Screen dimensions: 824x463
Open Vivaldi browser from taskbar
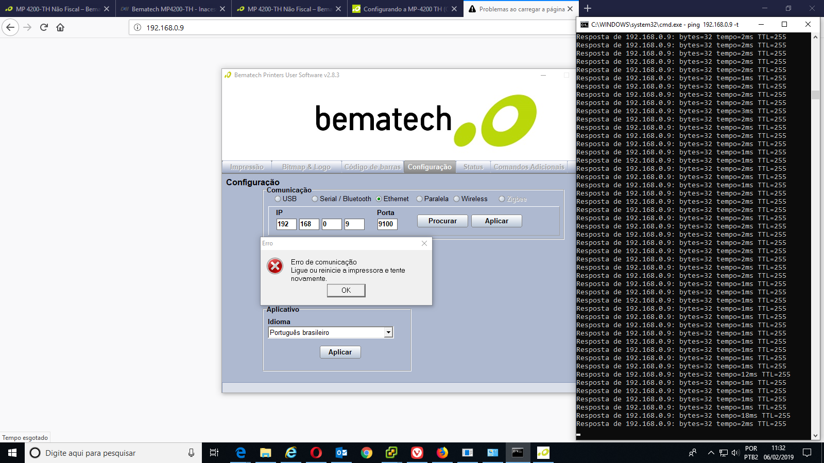[x=417, y=453]
